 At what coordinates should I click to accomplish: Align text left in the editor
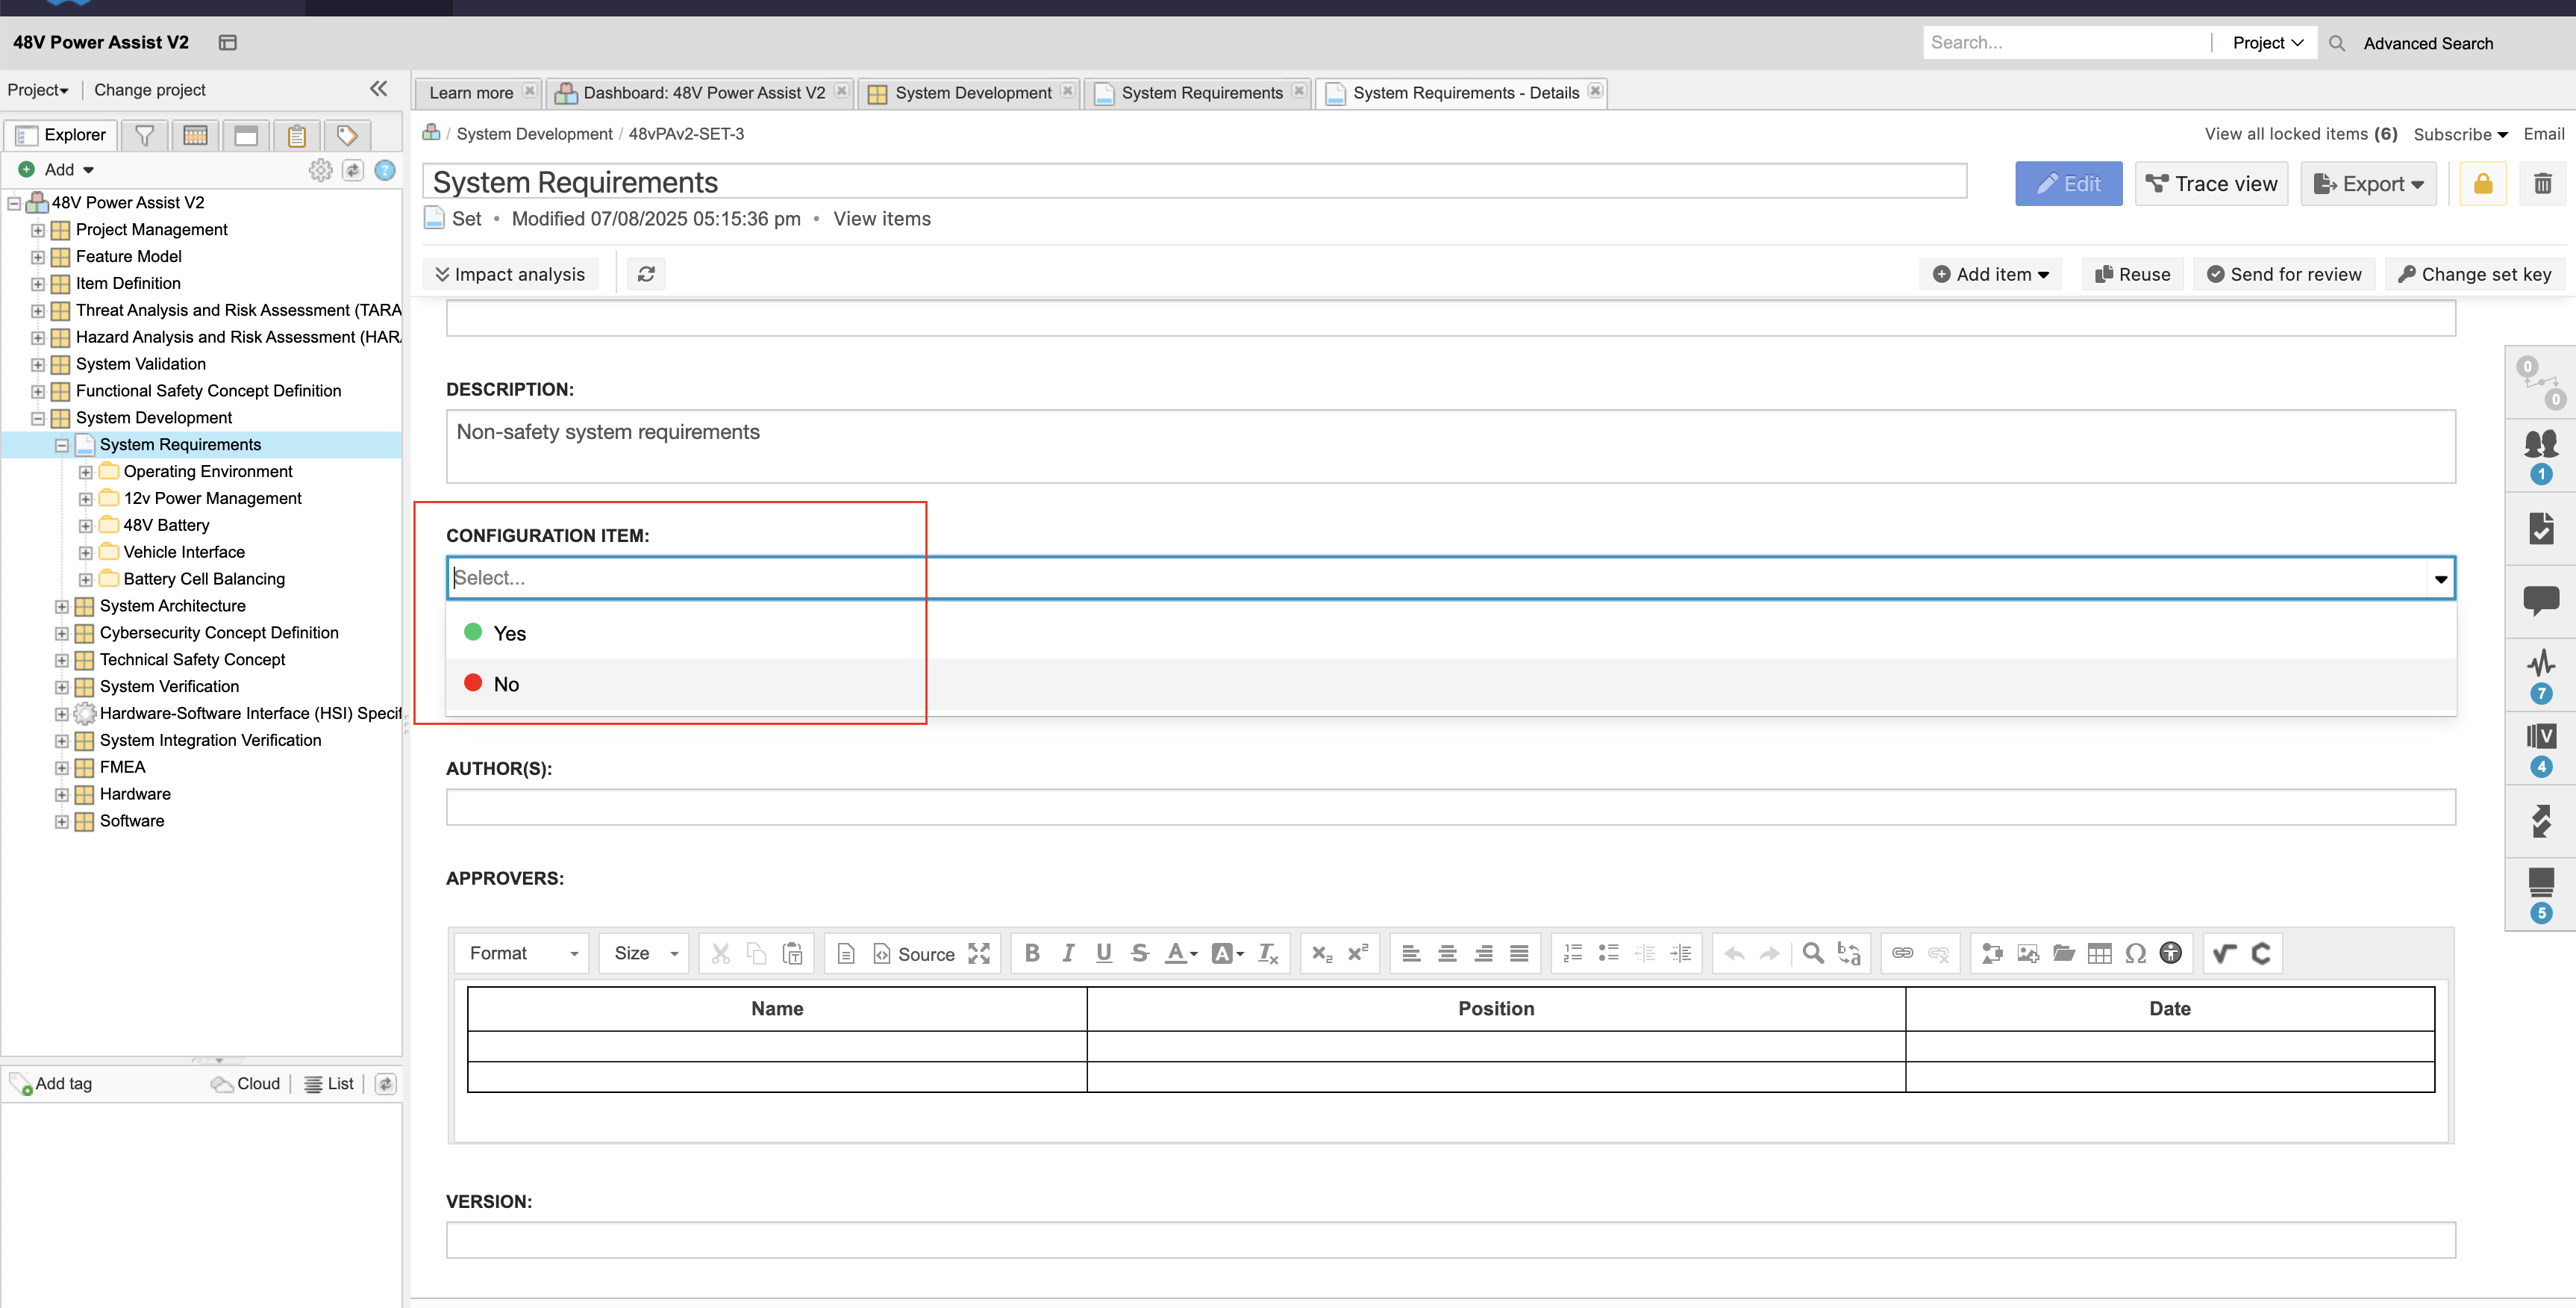tap(1411, 953)
